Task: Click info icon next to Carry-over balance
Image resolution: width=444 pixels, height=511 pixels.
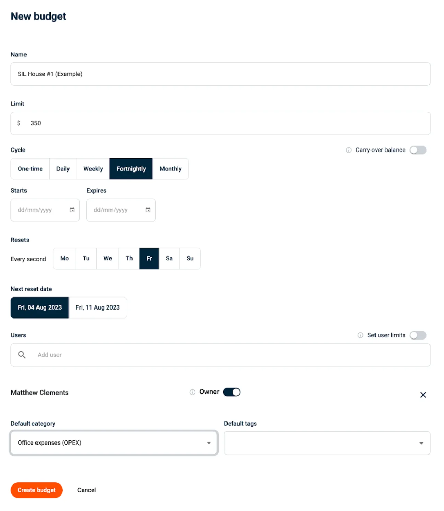Action: 349,150
